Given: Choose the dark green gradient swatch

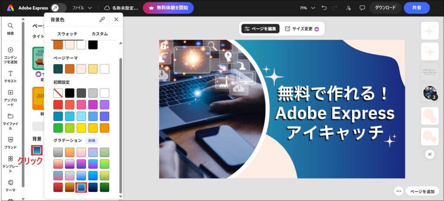Looking at the screenshot, I should [104, 187].
